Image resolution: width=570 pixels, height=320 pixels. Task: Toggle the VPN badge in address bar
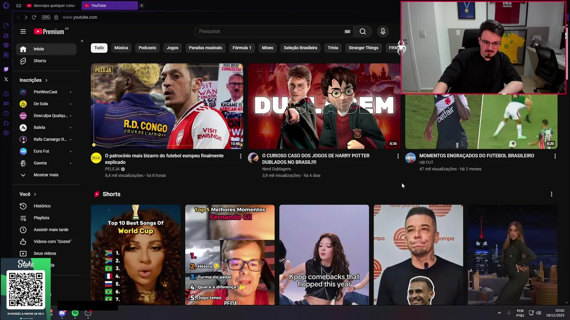click(x=46, y=17)
